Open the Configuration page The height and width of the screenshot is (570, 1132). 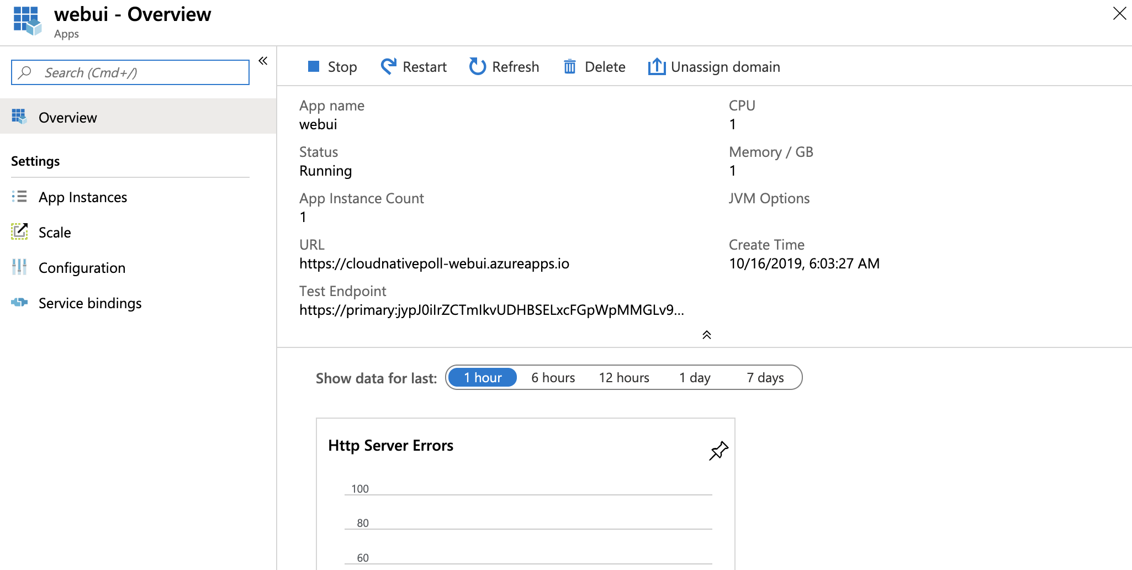click(82, 268)
